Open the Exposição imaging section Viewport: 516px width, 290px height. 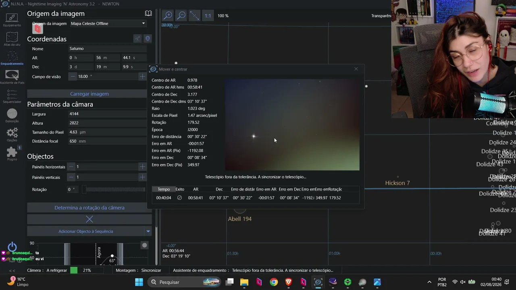pyautogui.click(x=12, y=115)
